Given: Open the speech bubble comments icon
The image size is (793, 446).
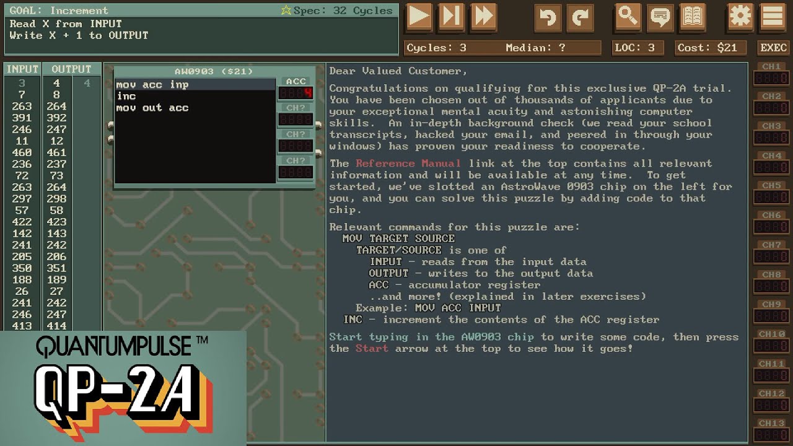Looking at the screenshot, I should [660, 17].
